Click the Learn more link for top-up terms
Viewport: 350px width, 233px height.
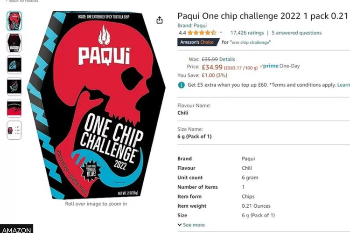coord(343,85)
